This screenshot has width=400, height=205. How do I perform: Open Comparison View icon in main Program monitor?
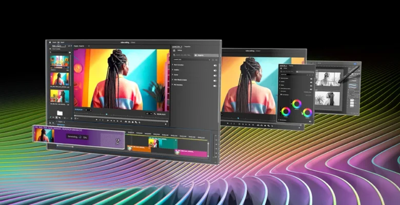point(136,122)
